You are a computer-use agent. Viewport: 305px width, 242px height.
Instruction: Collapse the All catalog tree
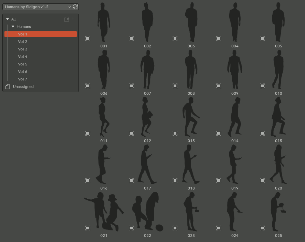pos(8,19)
